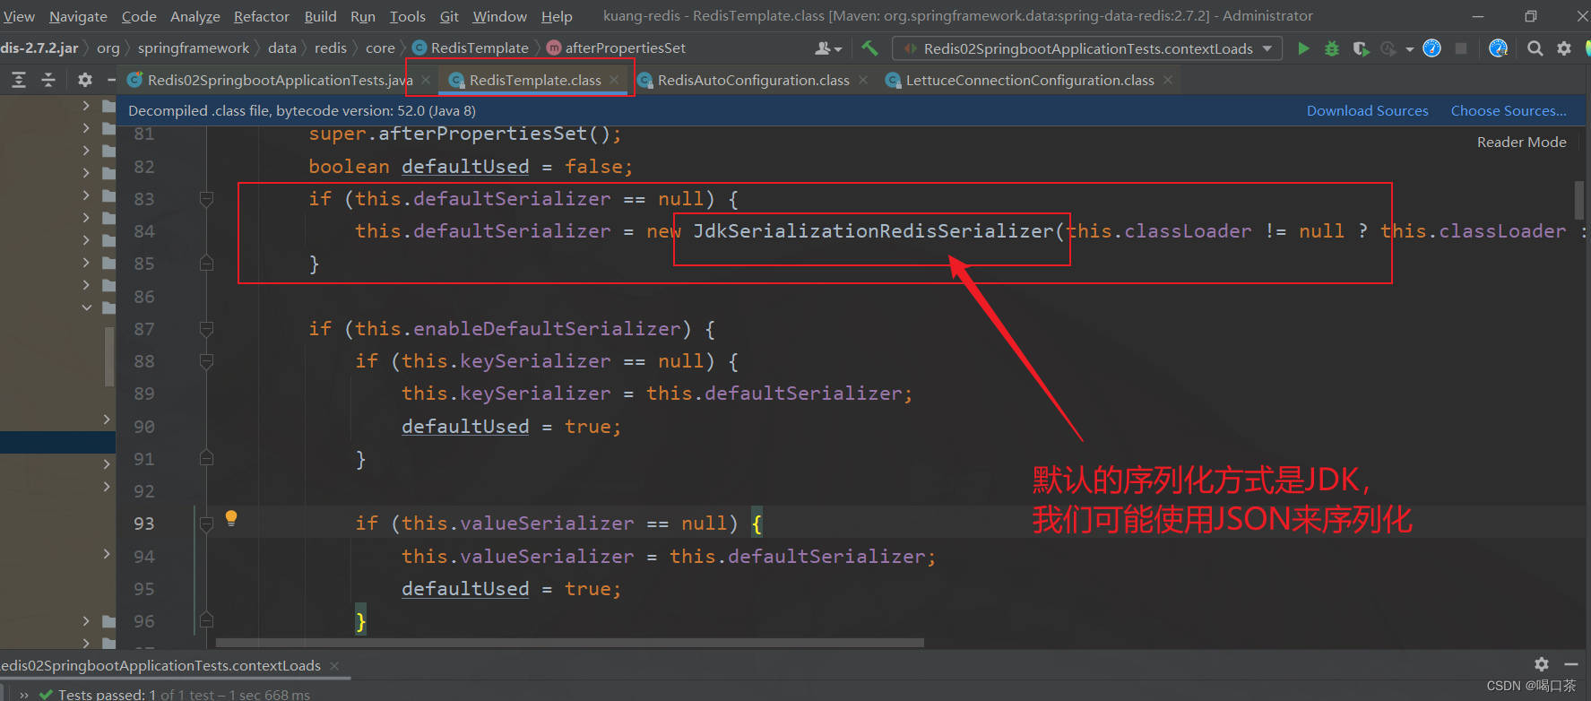Close the RedisAutoConfiguration.class tab

point(863,80)
